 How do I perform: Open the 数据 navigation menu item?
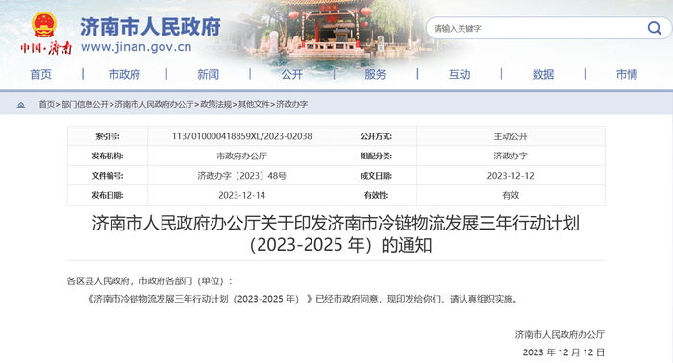tap(543, 74)
